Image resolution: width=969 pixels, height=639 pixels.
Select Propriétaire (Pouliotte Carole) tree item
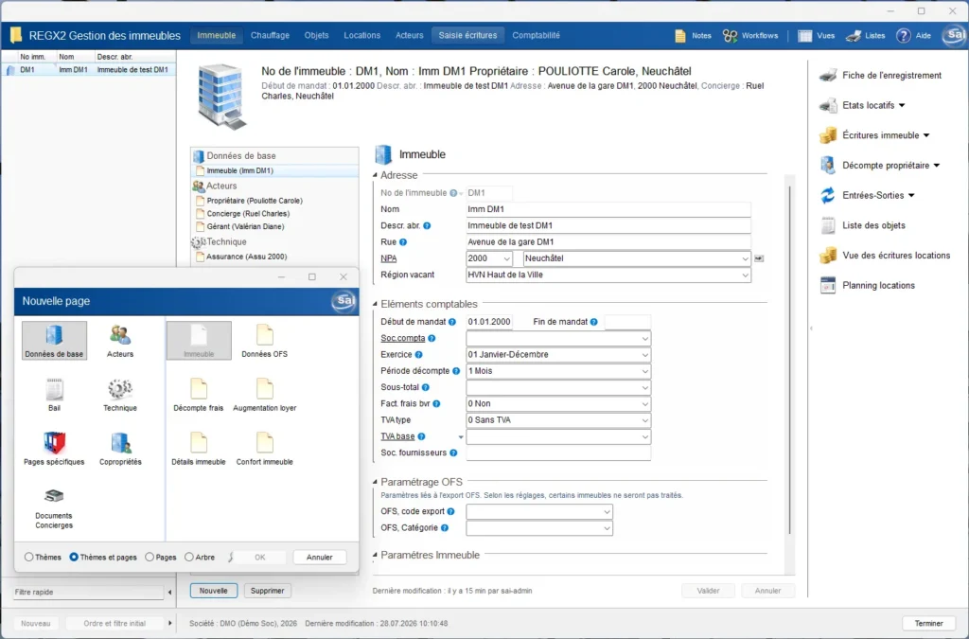(x=254, y=201)
